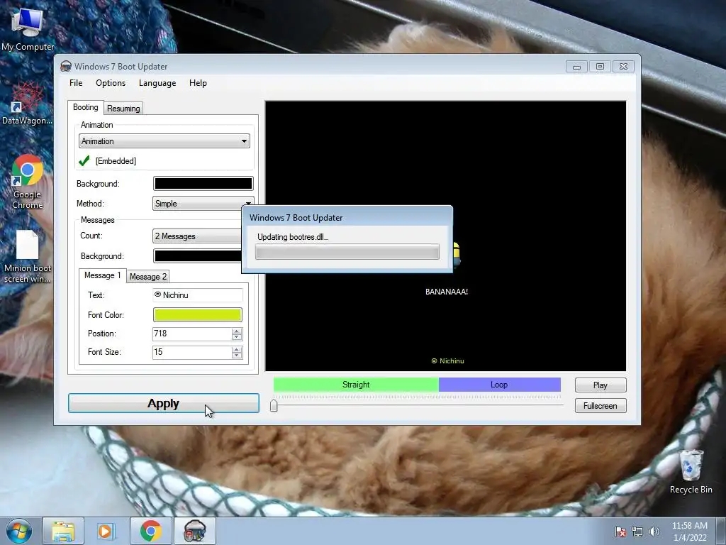Open the Options menu
This screenshot has width=726, height=545.
[x=111, y=83]
